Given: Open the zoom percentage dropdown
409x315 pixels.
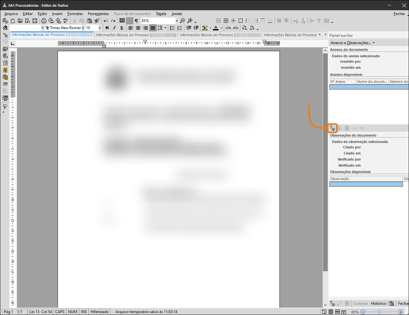Looking at the screenshot, I should pos(177,21).
